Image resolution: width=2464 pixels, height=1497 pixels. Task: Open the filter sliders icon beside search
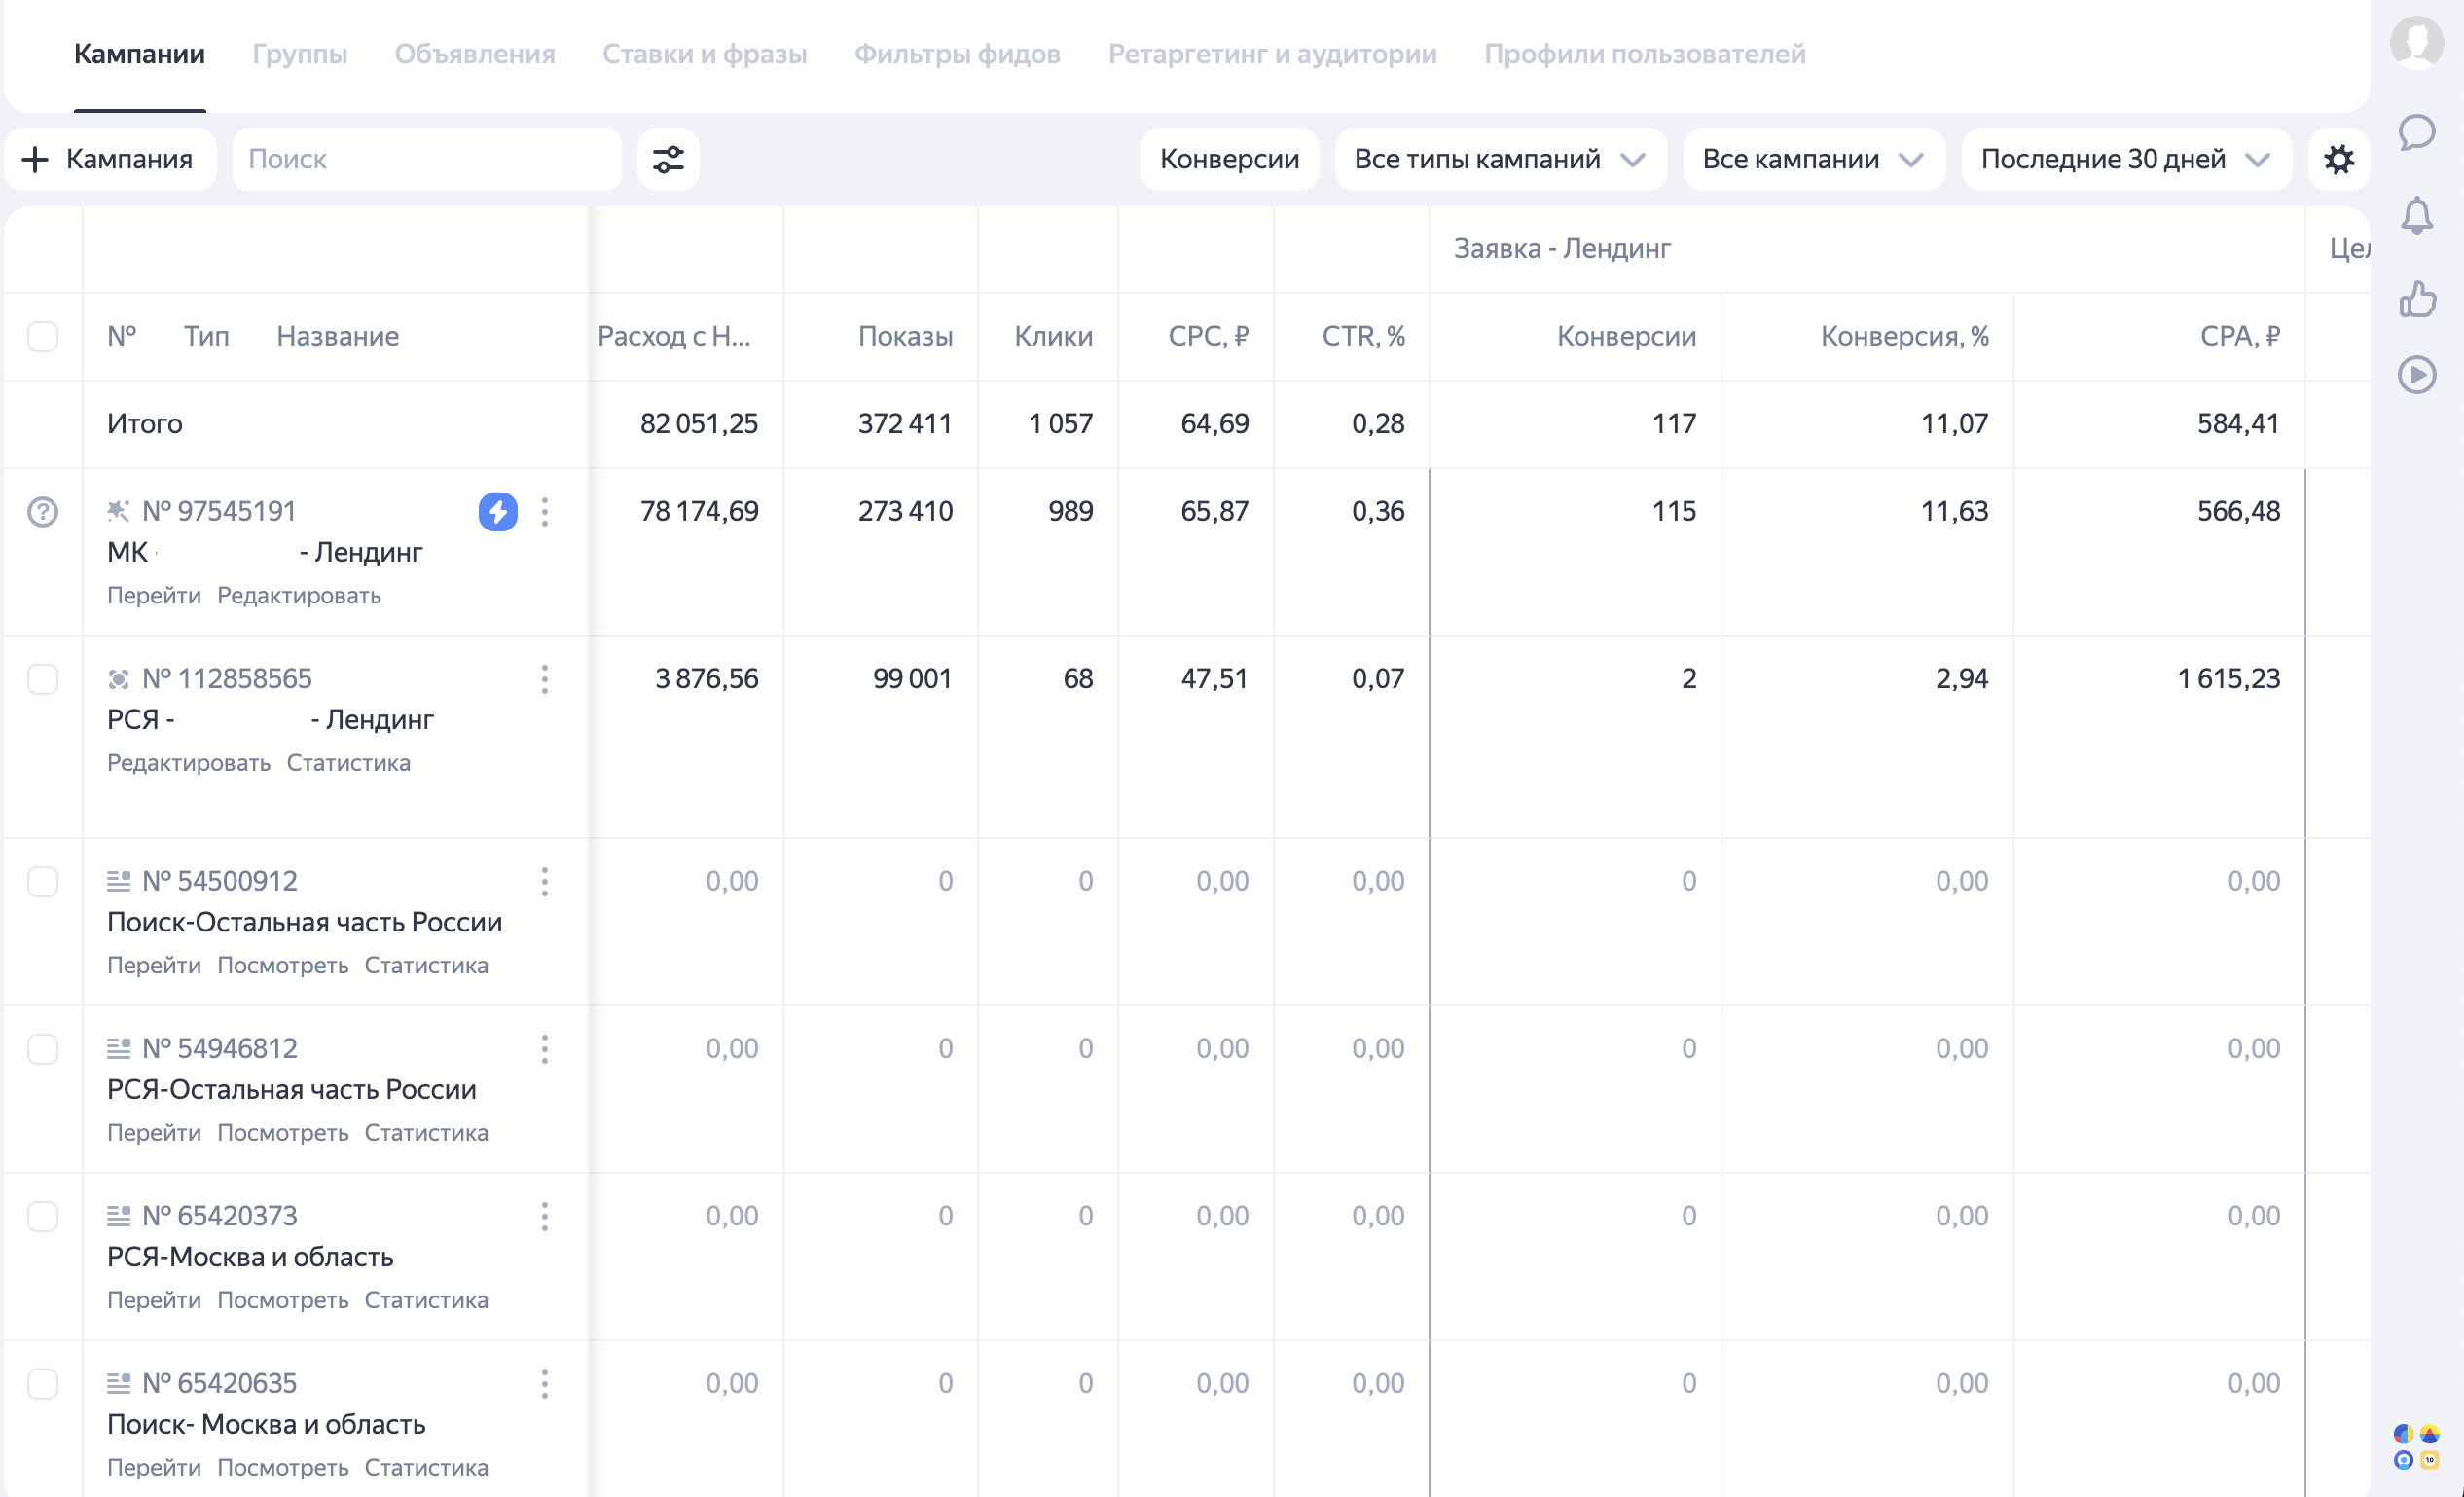tap(668, 159)
